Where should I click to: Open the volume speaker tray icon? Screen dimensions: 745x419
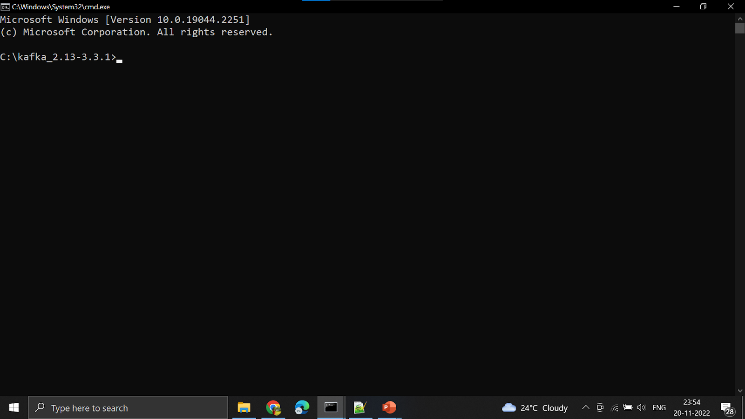coord(642,408)
